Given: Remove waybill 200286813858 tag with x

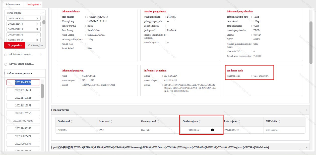Looking at the screenshot, I should click(x=37, y=34).
